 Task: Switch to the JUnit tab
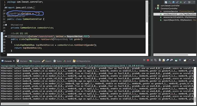[67, 61]
